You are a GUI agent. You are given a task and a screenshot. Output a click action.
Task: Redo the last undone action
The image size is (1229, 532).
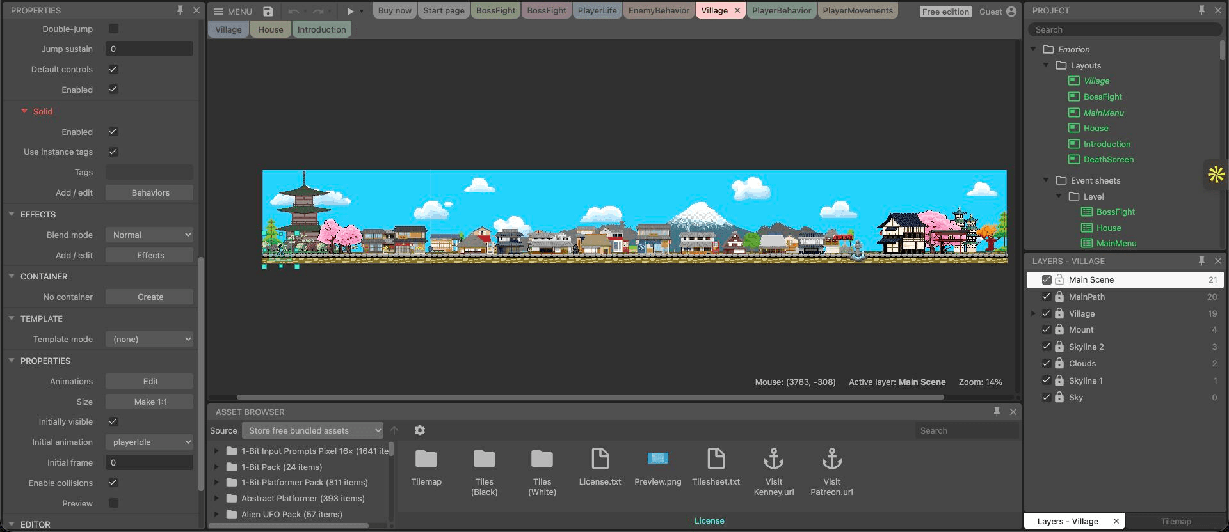(318, 11)
